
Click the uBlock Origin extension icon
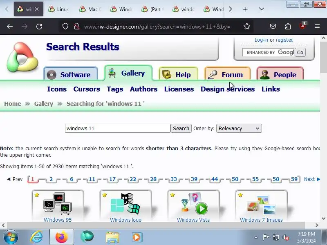coord(302,26)
